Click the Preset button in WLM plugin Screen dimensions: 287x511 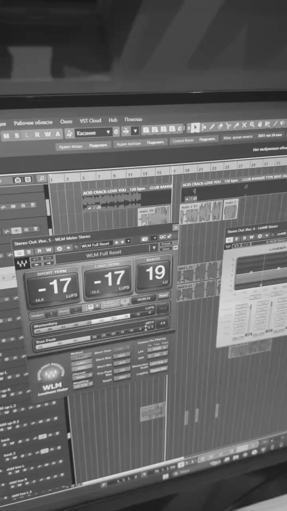tap(166, 244)
